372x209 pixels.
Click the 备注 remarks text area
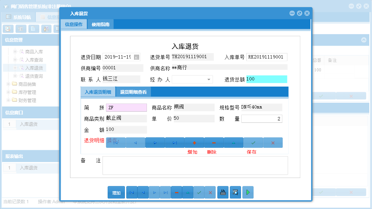(195, 165)
